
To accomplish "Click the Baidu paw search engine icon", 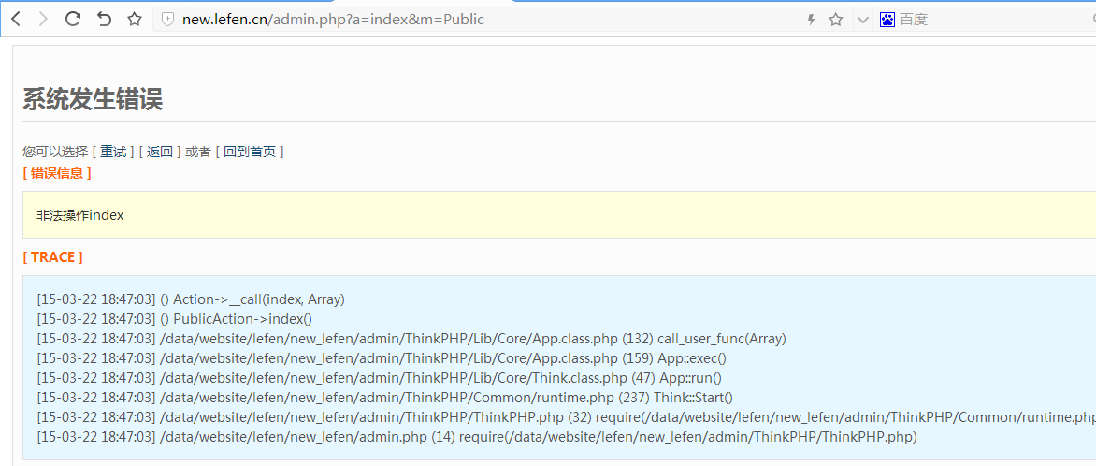I will 887,20.
